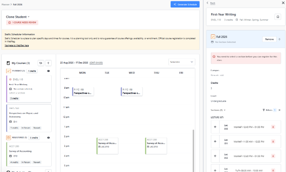Add the TuTh 09:55 AM section
Screen dimensions: 286x172
coord(215,170)
